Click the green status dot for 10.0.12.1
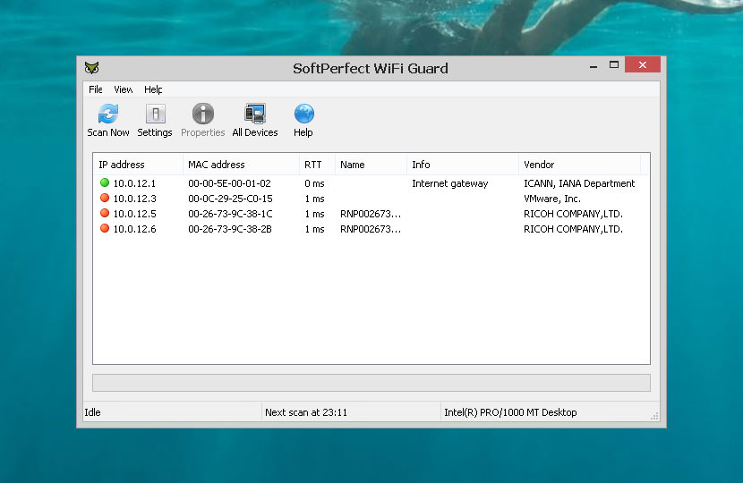 click(105, 182)
